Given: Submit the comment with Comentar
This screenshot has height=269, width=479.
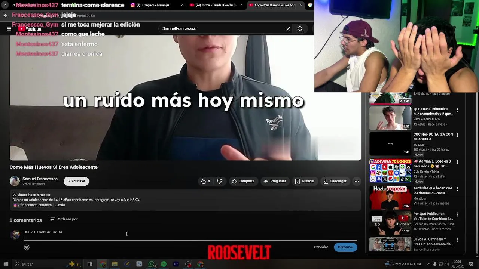Looking at the screenshot, I should [345, 247].
